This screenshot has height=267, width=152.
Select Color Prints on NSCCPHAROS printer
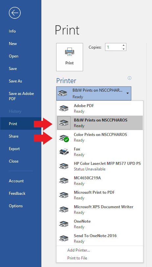pyautogui.click(x=100, y=137)
